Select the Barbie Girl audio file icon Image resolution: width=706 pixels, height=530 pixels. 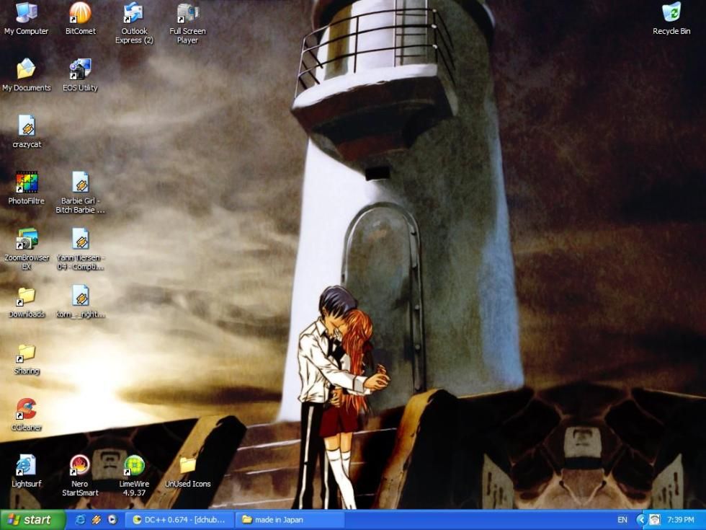(x=80, y=193)
